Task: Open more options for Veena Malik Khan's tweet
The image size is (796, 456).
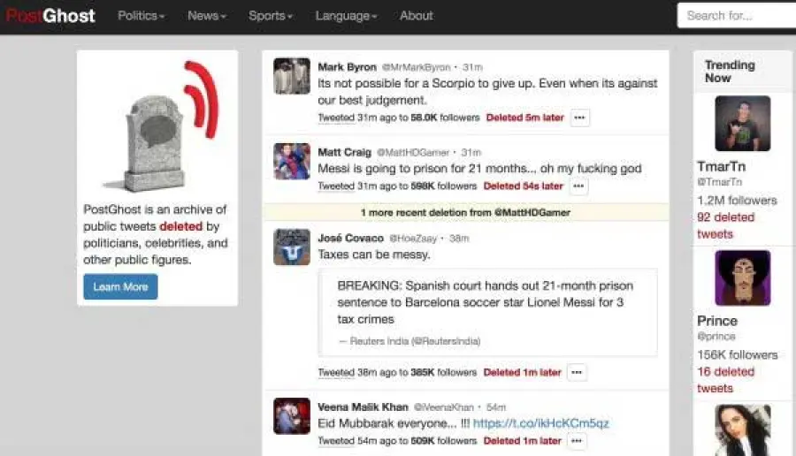Action: 577,441
